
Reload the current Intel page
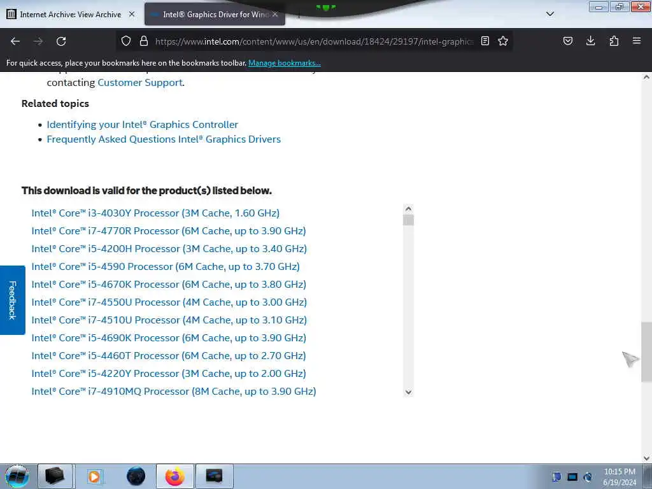coord(61,41)
